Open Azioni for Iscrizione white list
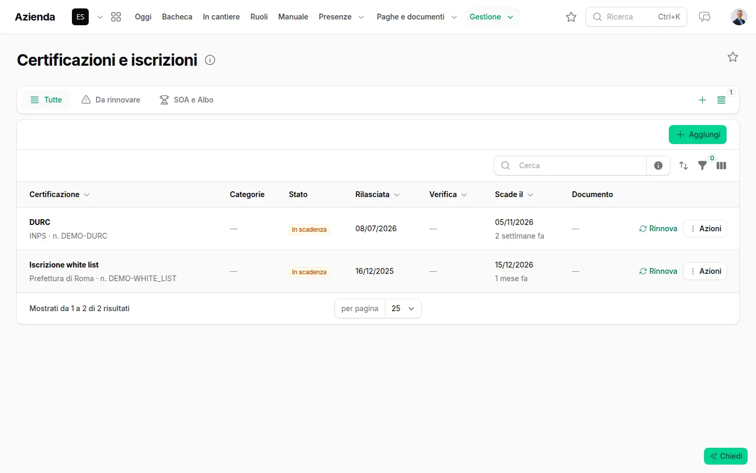 click(705, 271)
